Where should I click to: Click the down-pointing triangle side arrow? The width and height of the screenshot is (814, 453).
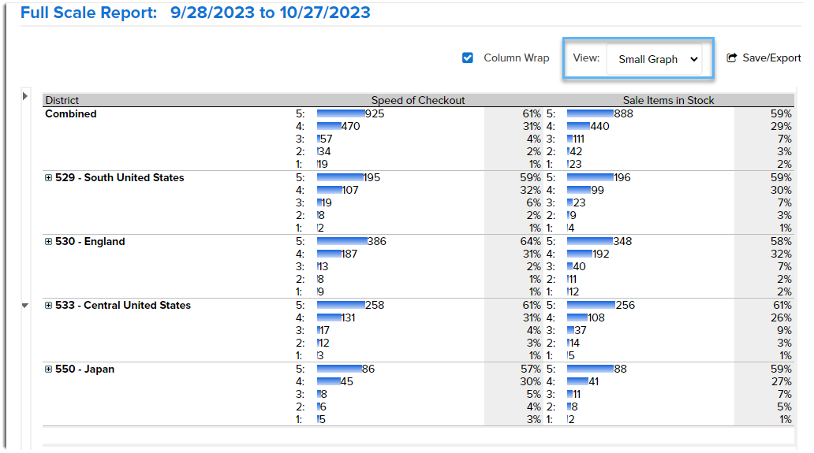click(x=25, y=306)
